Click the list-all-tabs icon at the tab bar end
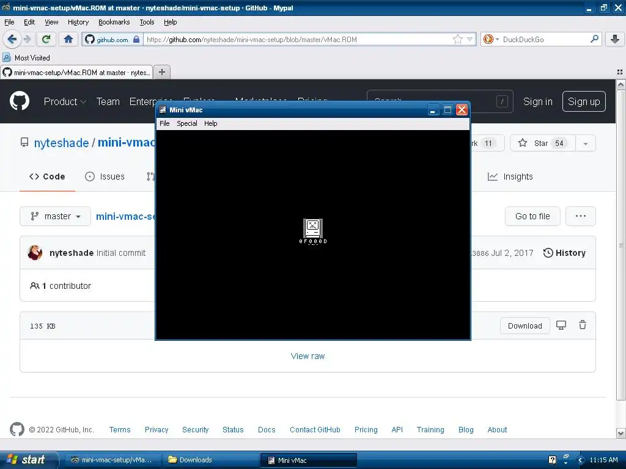Screen dimensions: 626x469 (620, 72)
